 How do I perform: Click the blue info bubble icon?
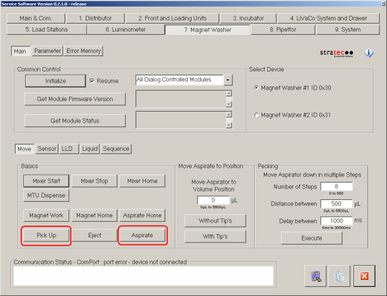pos(369,53)
